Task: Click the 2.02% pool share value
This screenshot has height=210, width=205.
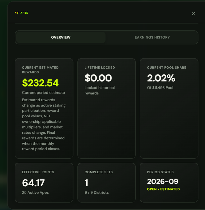Action: [x=161, y=78]
